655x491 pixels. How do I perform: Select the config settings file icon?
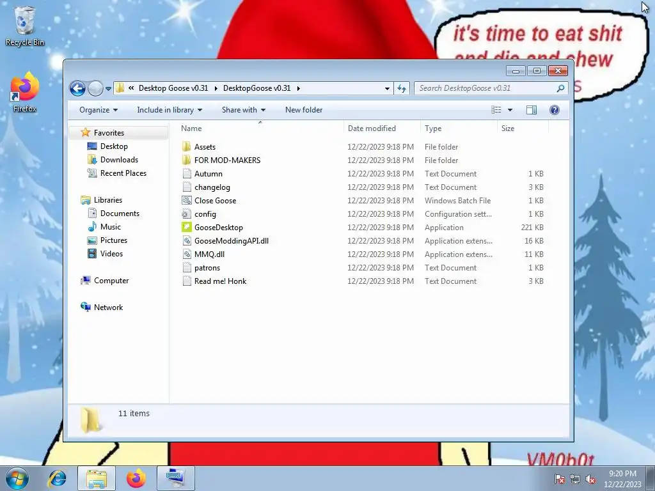[187, 214]
